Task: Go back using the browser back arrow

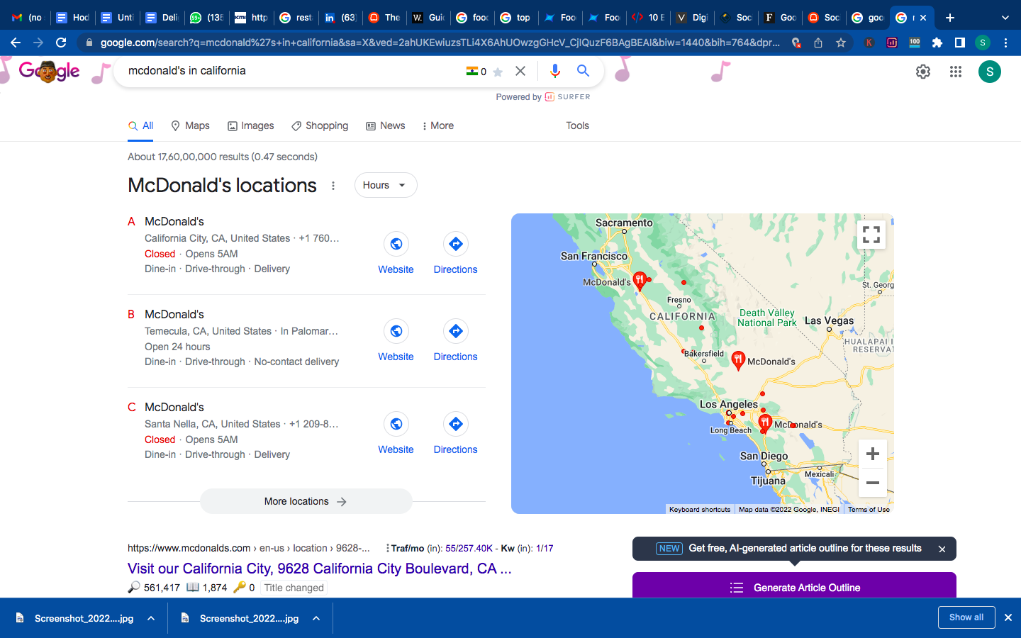Action: 16,43
